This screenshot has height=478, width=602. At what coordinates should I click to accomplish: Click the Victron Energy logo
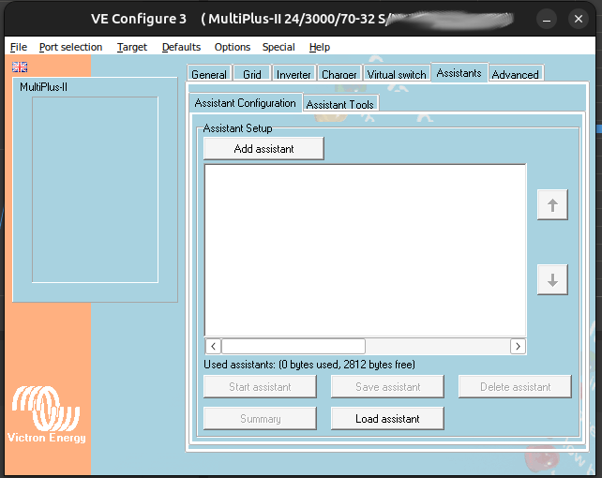pyautogui.click(x=47, y=414)
